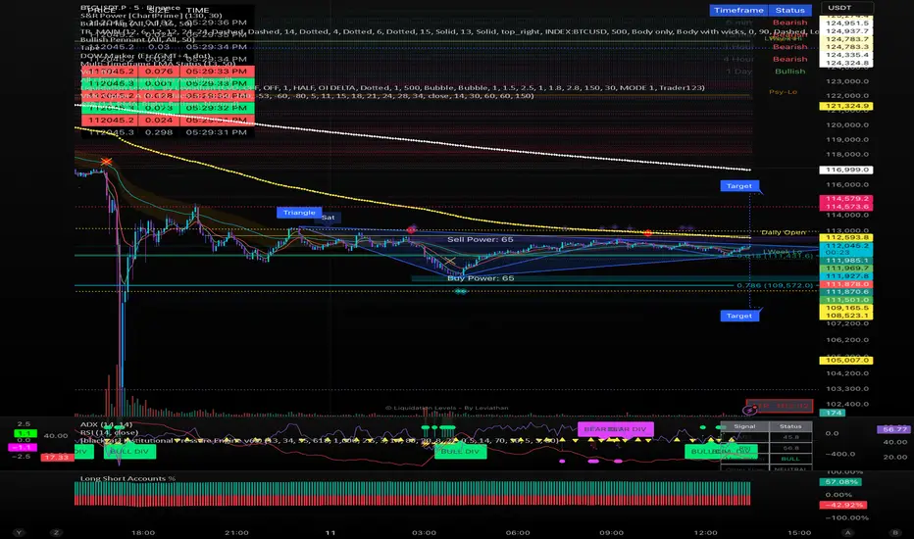Click the current price 112,045.2 label
The height and width of the screenshot is (539, 914).
coord(845,246)
